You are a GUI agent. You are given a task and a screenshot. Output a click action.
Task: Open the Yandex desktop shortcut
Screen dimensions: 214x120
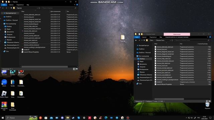13,83
